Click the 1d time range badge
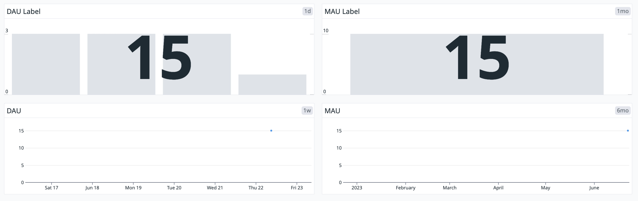Viewport: 638px width, 201px height. tap(307, 11)
